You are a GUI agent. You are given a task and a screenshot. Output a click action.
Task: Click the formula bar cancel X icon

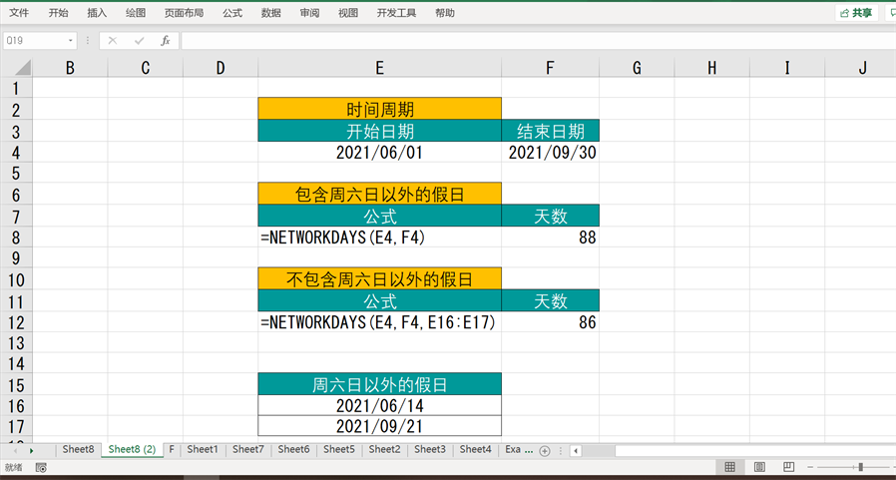(x=113, y=41)
